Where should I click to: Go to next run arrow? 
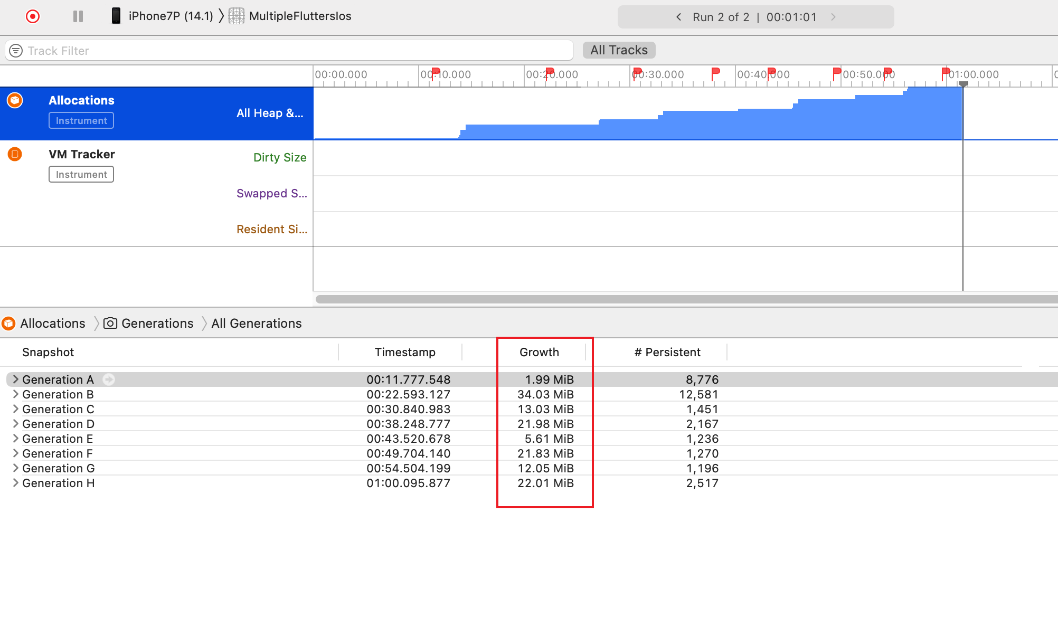833,17
